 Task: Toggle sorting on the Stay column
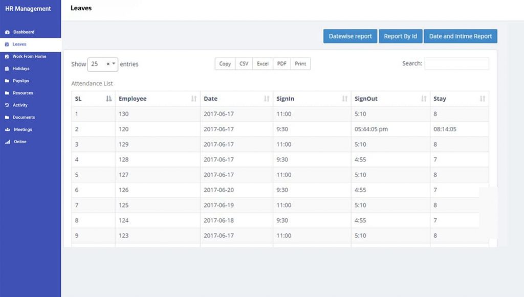482,99
